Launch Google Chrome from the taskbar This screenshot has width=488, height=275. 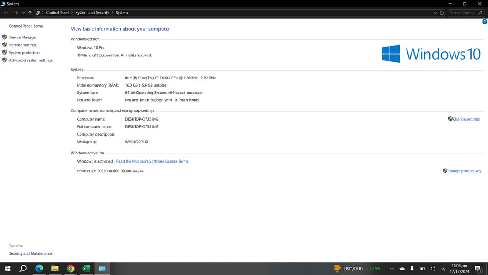pos(70,269)
